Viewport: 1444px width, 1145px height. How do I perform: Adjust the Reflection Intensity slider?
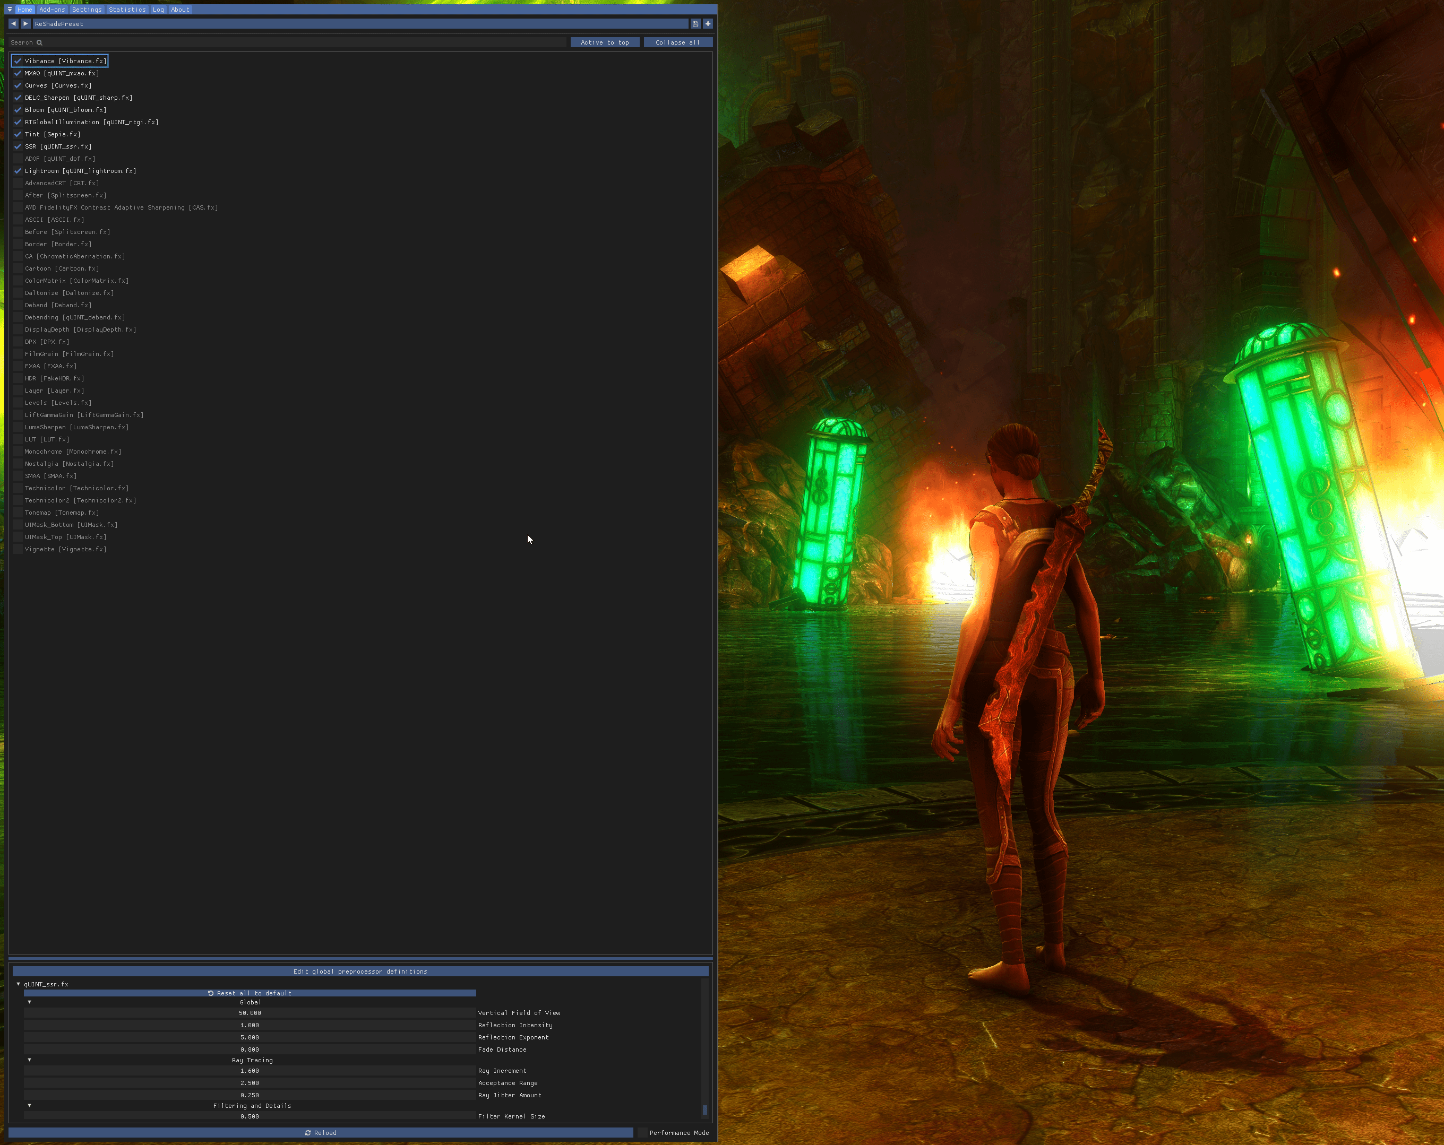click(250, 1025)
